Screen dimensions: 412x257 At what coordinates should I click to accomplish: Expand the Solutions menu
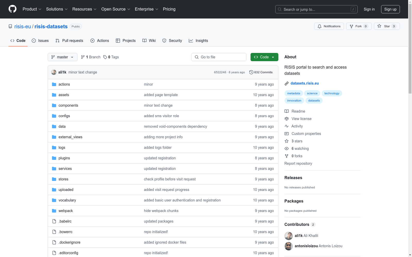pyautogui.click(x=57, y=9)
